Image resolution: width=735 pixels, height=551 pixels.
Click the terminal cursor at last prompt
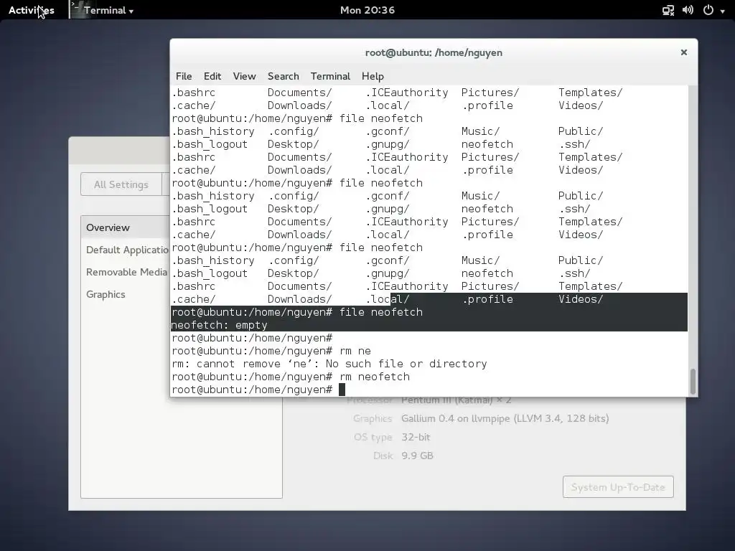pos(342,390)
